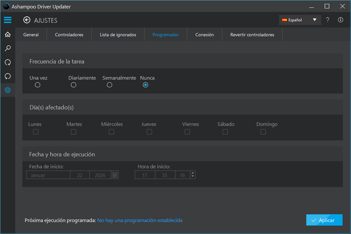
Task: Check the Miércoles checkbox
Action: tap(111, 132)
